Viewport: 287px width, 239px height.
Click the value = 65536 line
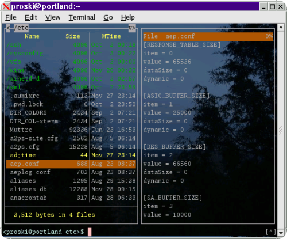point(167,62)
